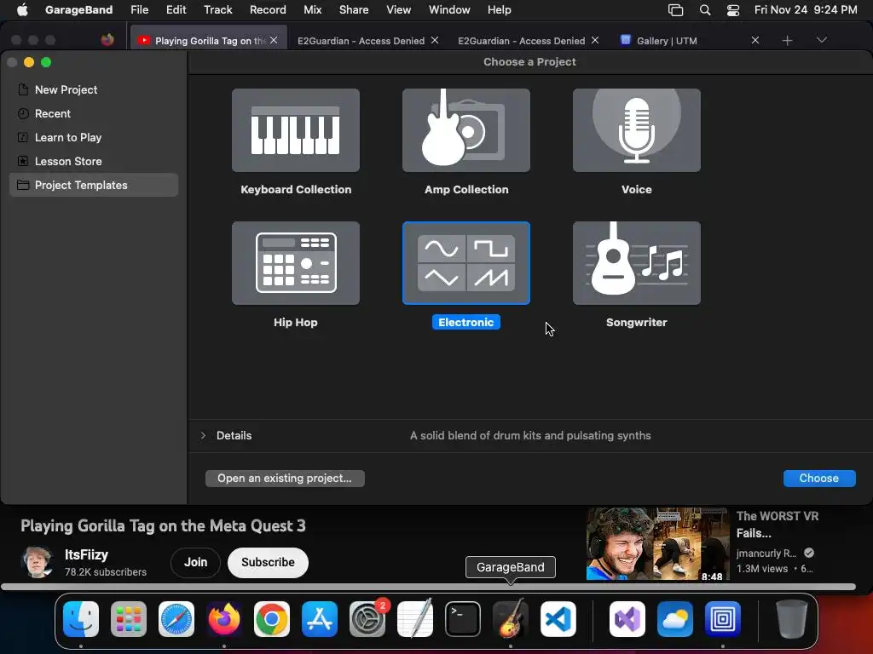Viewport: 873px width, 654px height.
Task: Open the Recent projects list
Action: point(94,113)
